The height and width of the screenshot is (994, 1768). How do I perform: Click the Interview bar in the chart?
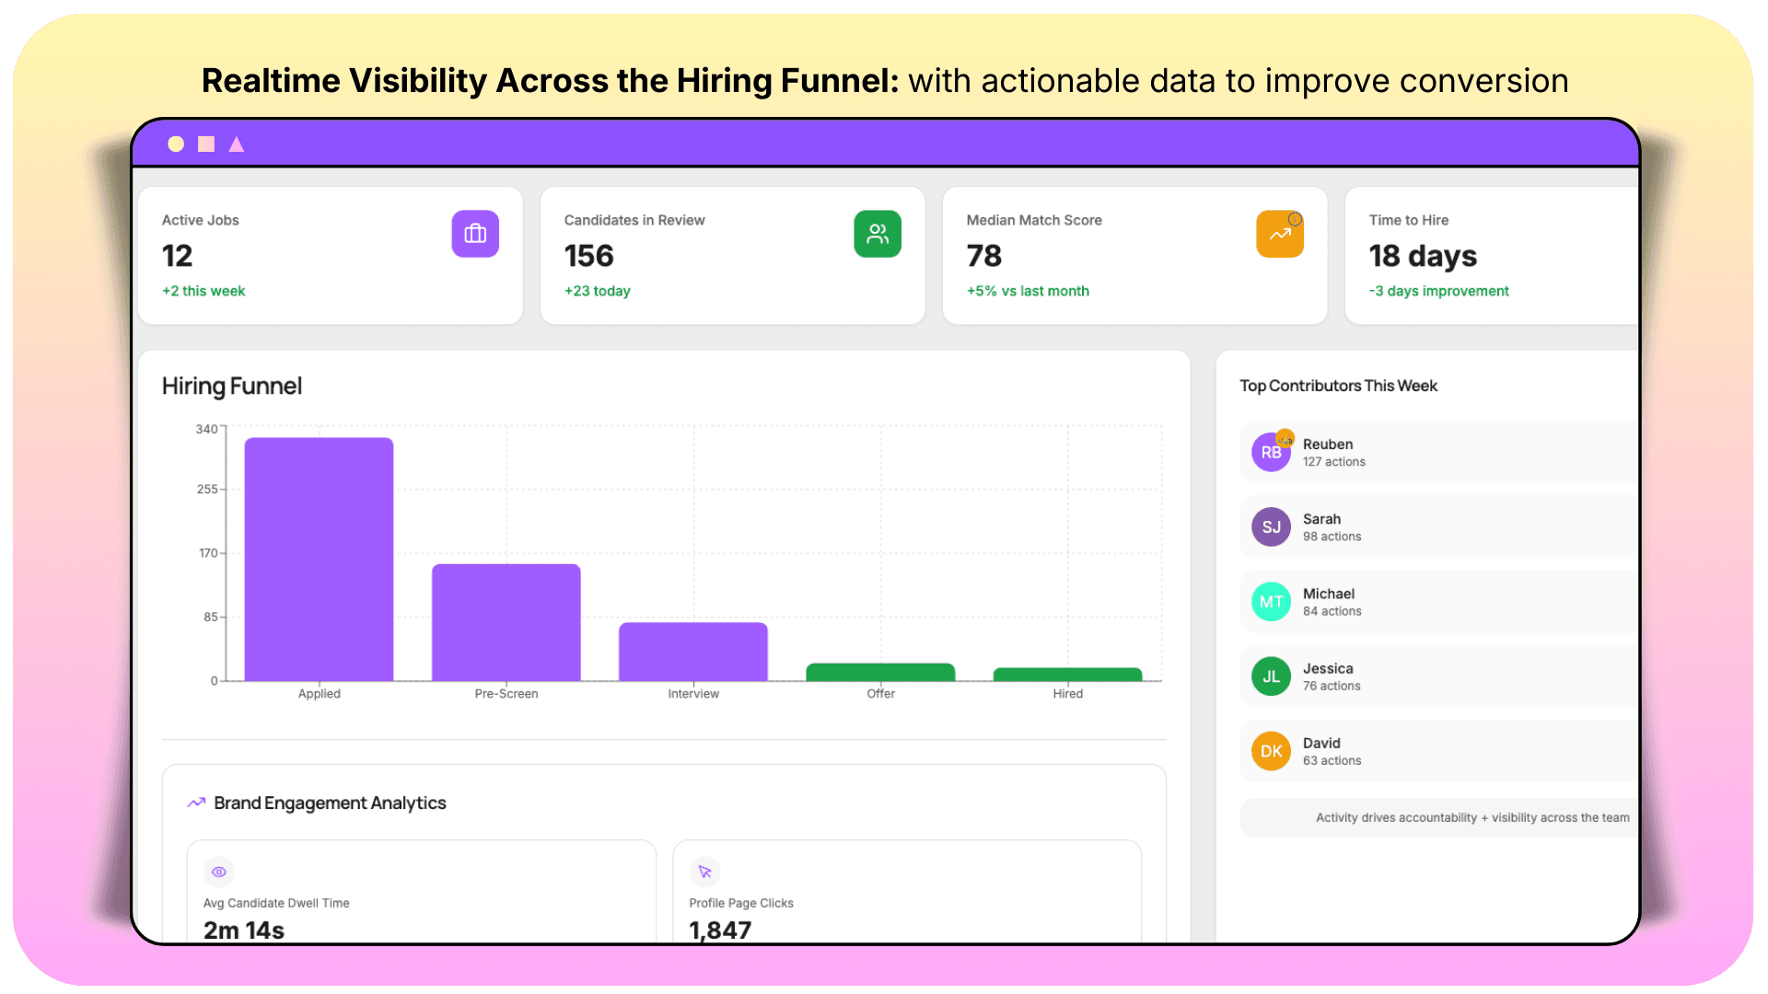tap(692, 652)
